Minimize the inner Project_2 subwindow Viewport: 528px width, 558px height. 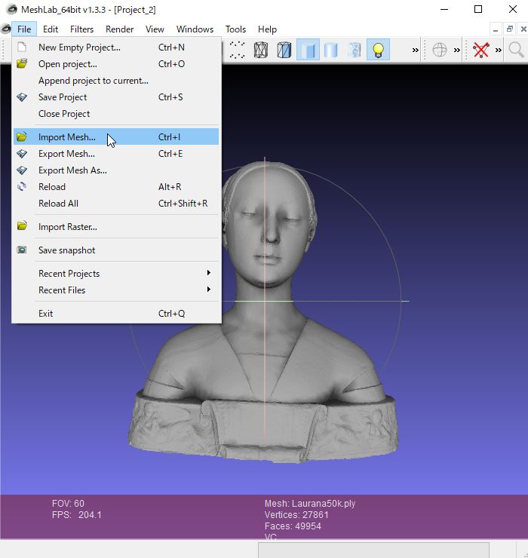click(x=496, y=29)
